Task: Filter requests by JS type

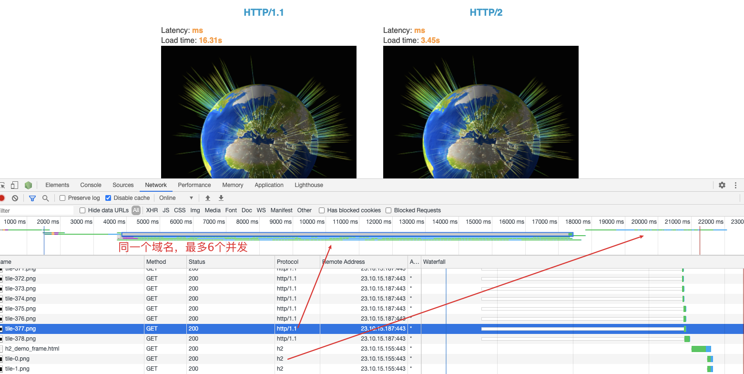Action: [166, 210]
